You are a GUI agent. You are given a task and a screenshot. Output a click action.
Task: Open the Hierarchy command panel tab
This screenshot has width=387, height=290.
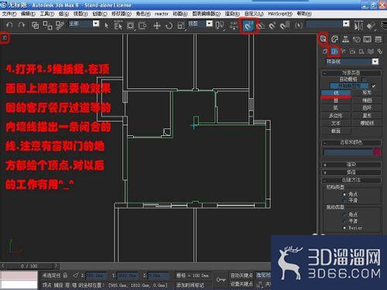[x=345, y=39]
